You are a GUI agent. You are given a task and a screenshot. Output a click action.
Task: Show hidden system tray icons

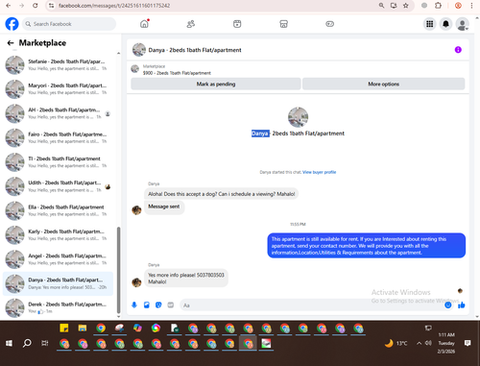(x=419, y=343)
